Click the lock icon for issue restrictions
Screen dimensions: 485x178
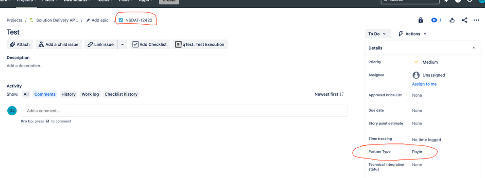pos(420,20)
